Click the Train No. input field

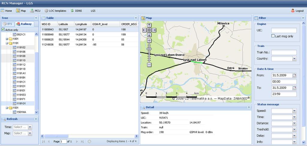coord(284,53)
